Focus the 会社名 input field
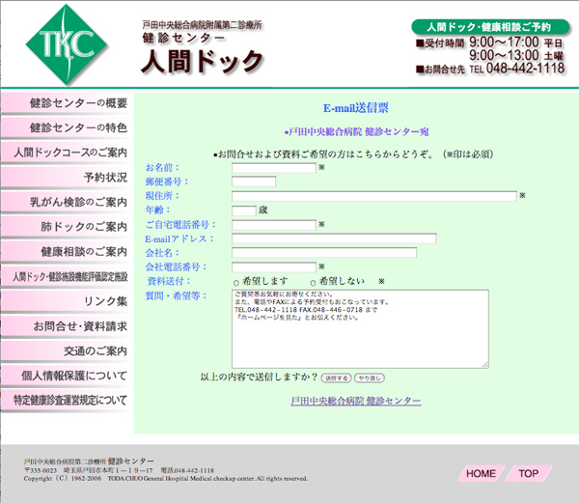This screenshot has height=503, width=579. tap(324, 253)
